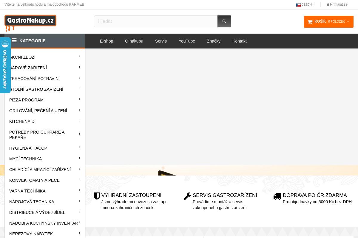Click the shield icon for Výhradní zastoupení
Screen dimensions: 358x238
point(97,196)
